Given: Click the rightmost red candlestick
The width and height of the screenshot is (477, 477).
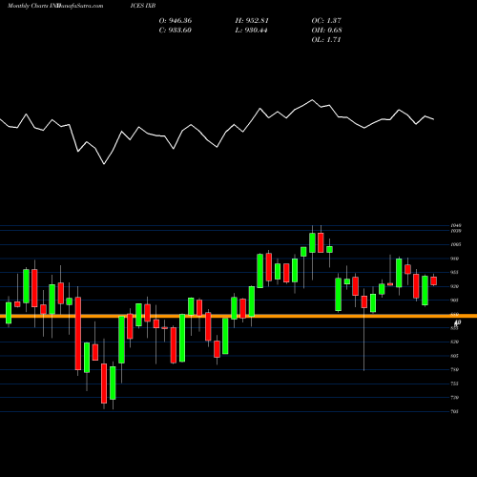Looking at the screenshot, I should (x=433, y=280).
